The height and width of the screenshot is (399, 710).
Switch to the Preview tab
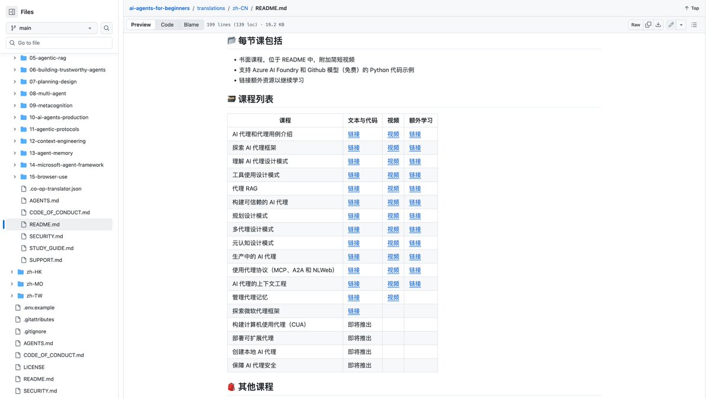point(141,25)
